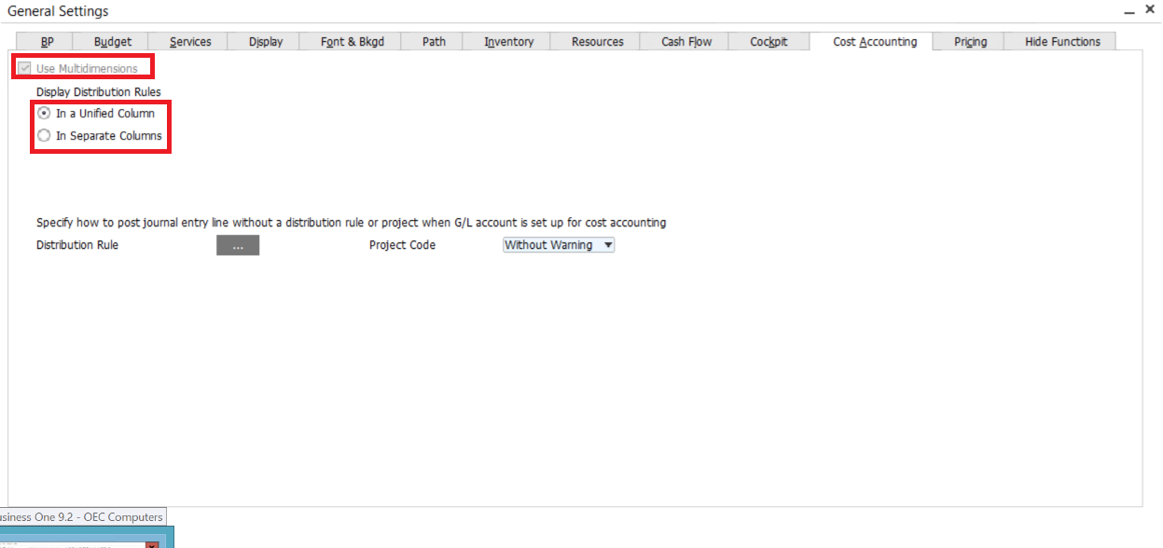Open the Font & Bkgd tab
Image resolution: width=1163 pixels, height=548 pixels.
[x=353, y=42]
